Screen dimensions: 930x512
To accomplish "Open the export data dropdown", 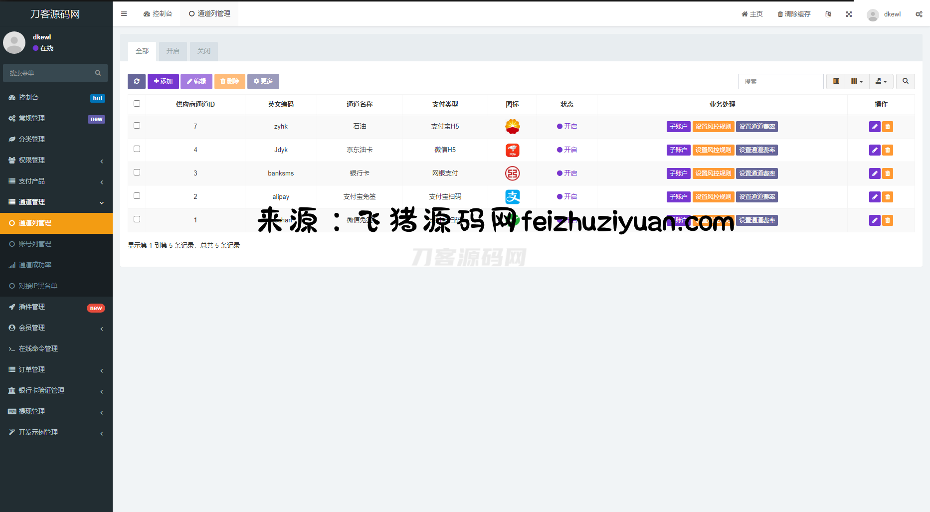I will 881,81.
